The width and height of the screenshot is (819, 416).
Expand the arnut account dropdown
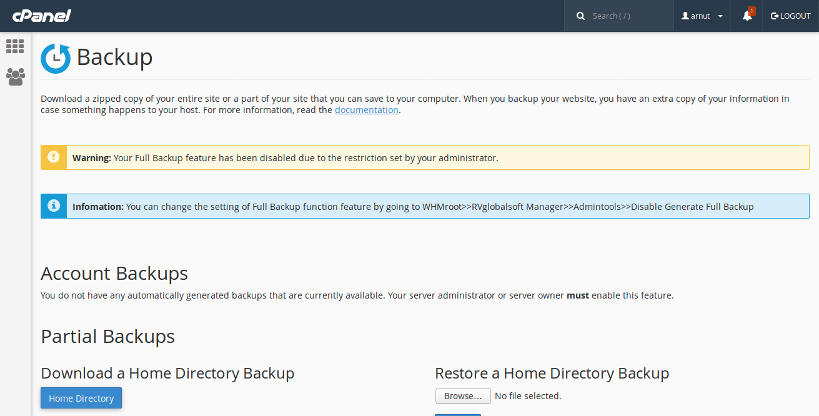pyautogui.click(x=720, y=16)
